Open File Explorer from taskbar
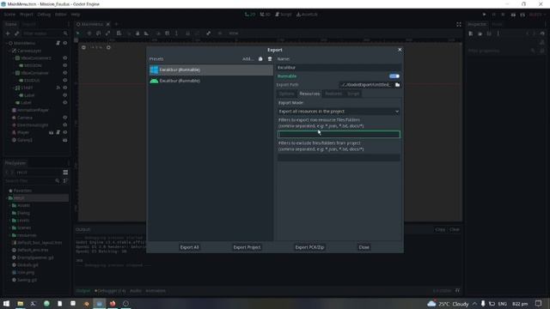Screen dimensions: 550x309 tap(21, 304)
